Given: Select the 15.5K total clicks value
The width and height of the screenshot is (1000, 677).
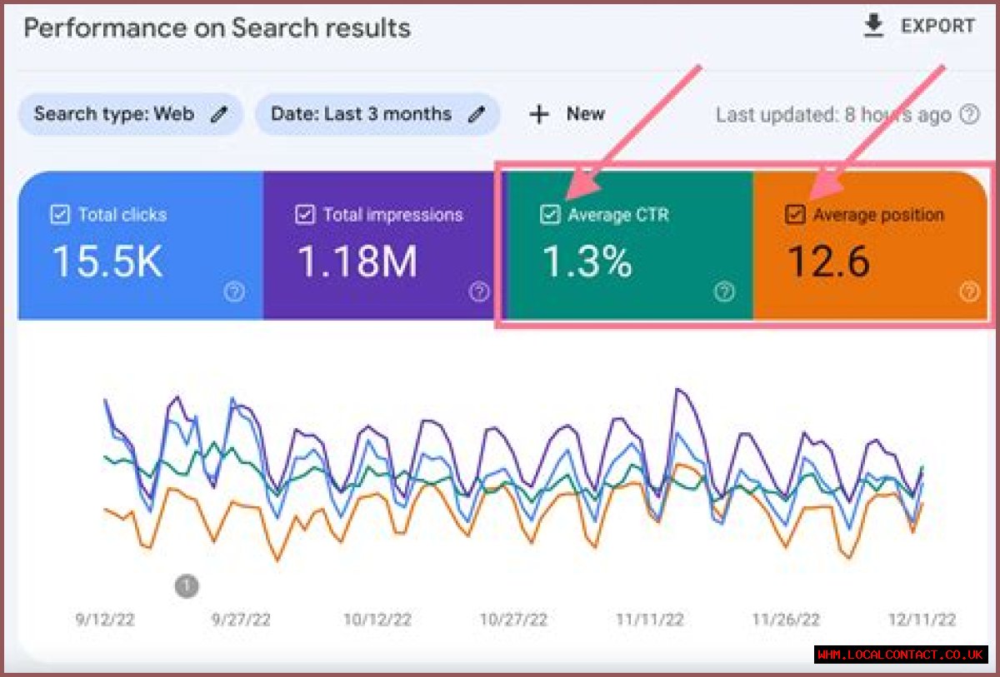Looking at the screenshot, I should coord(107,261).
